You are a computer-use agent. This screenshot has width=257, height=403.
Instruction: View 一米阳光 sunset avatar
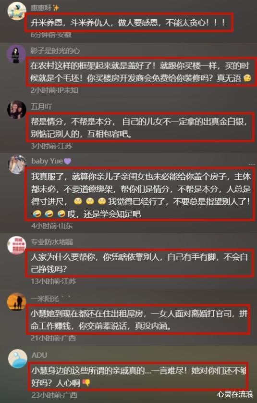click(x=17, y=302)
